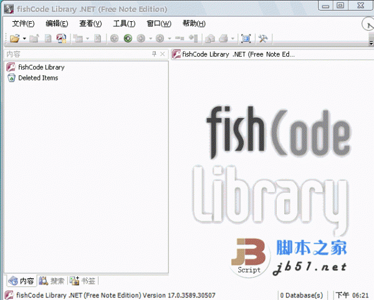Click the Deleted Items recycle bin icon
Viewport: 374px width, 300px height.
(x=11, y=78)
